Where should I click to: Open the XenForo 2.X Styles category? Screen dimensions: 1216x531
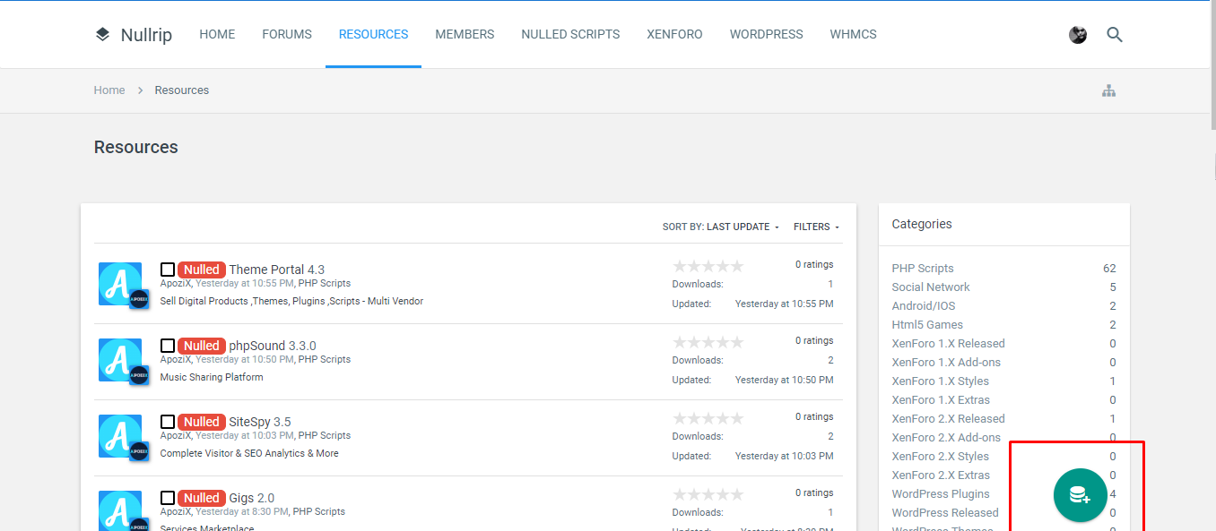[x=941, y=457]
